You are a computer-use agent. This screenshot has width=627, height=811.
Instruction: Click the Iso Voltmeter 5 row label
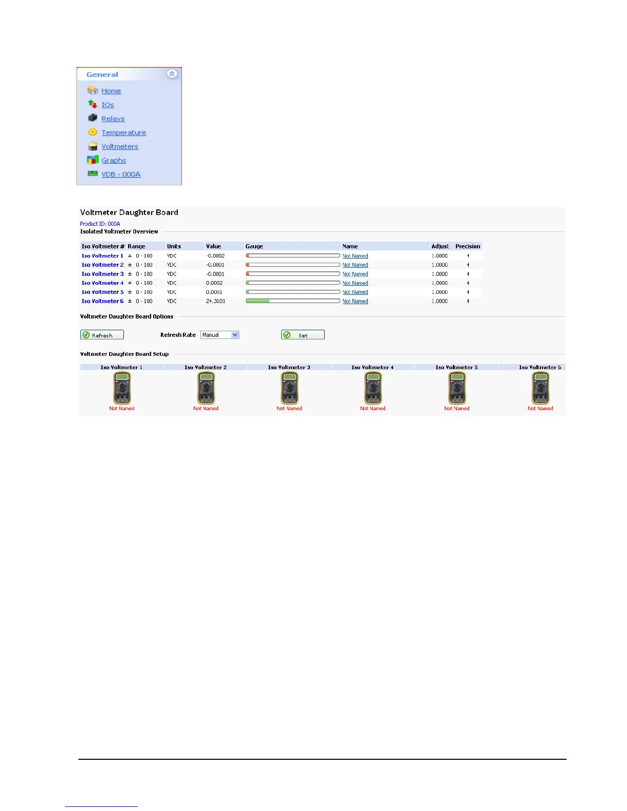102,292
